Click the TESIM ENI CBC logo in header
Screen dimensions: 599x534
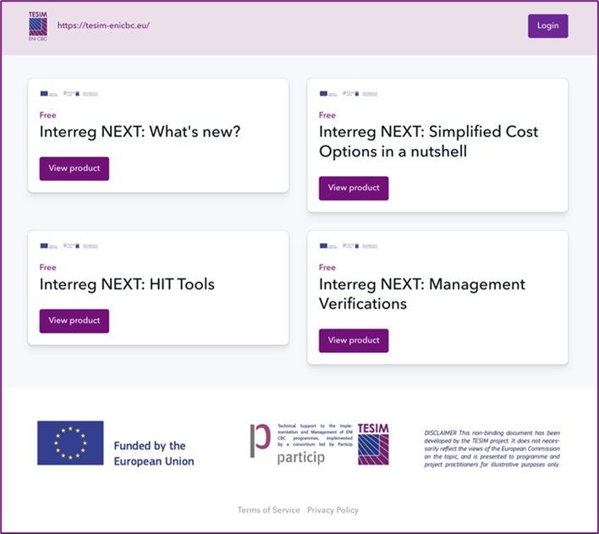pos(37,26)
